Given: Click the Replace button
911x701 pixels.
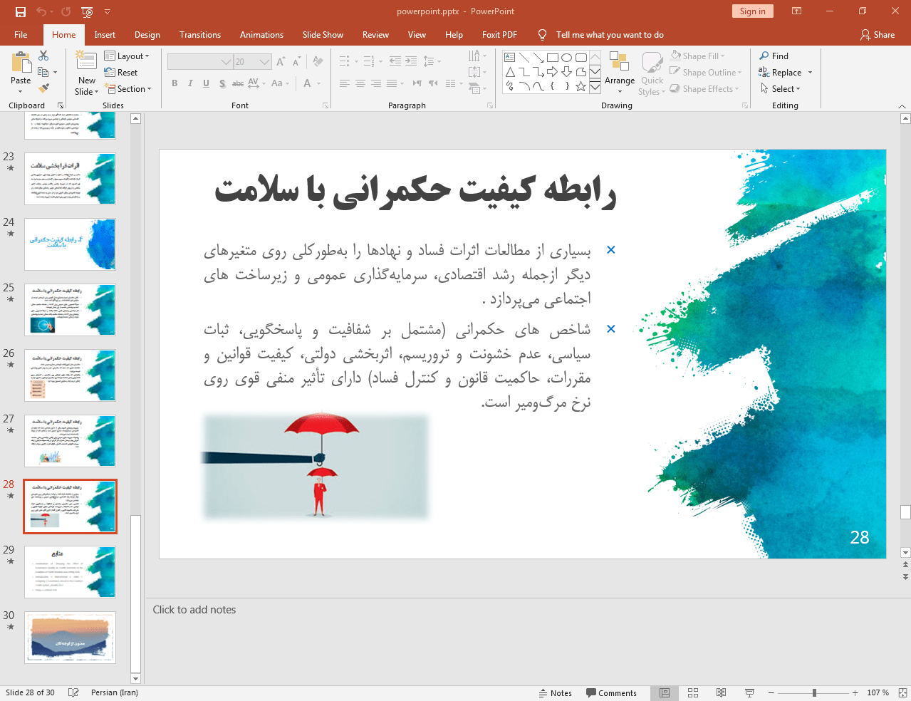Looking at the screenshot, I should click(x=781, y=73).
